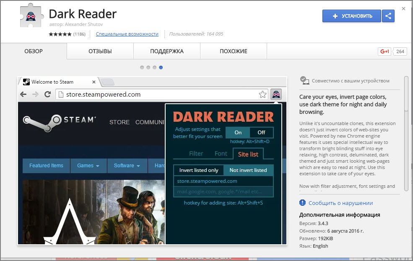Click the site exclusion input field in the popup
The image size is (413, 261).
[223, 191]
